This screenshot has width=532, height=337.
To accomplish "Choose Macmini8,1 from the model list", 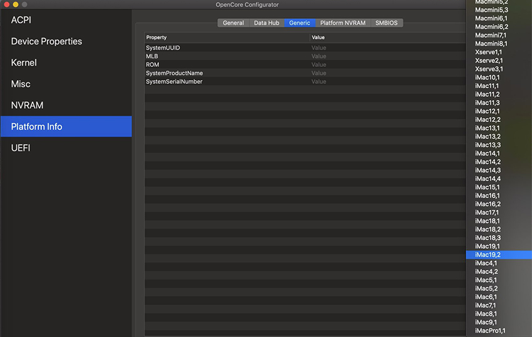I will 499,44.
